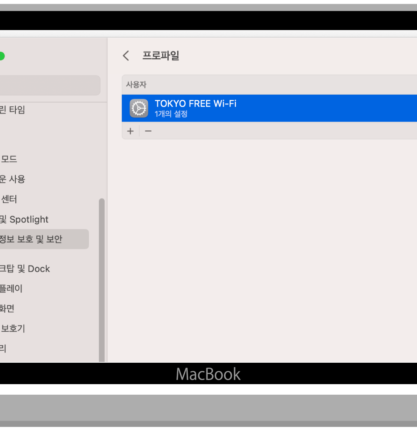Click the green zoom window button
This screenshot has height=430, width=417.
[2, 56]
